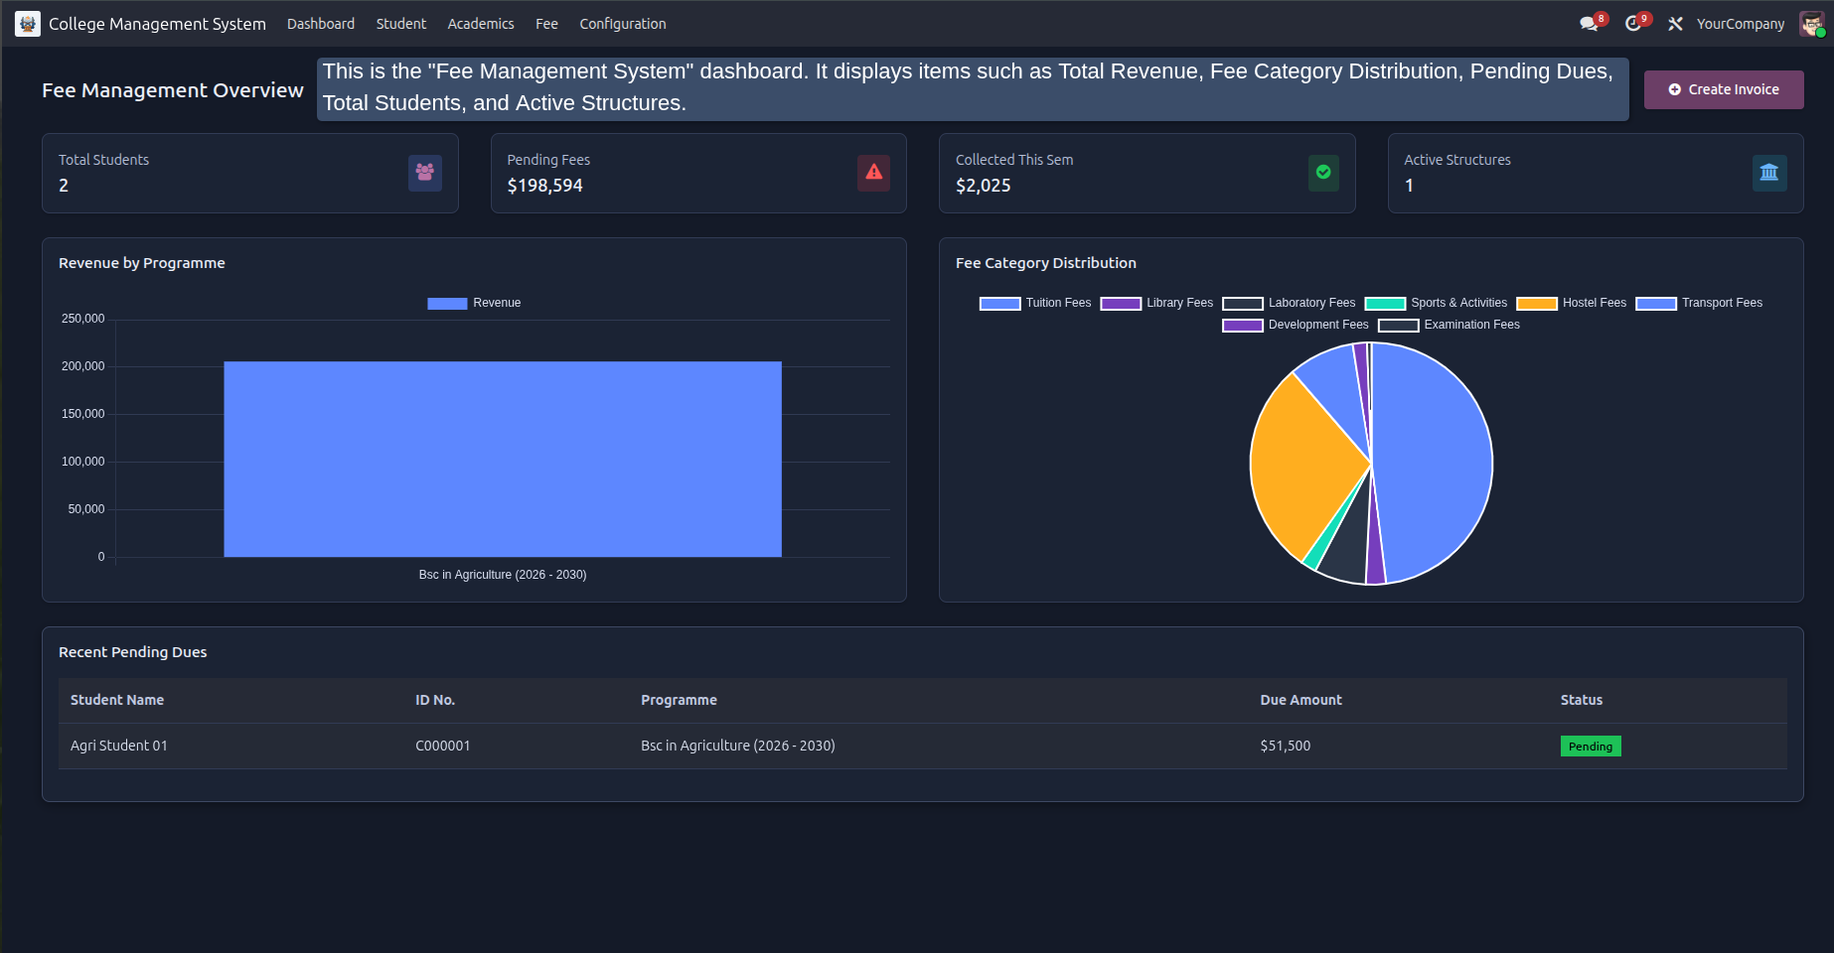Click the Pending Fees warning triangle icon
This screenshot has height=953, width=1834.
873,173
